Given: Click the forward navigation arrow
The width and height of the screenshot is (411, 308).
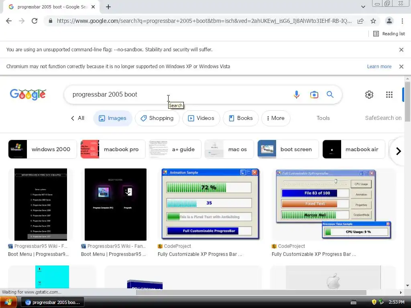Looking at the screenshot, I should pos(22,21).
